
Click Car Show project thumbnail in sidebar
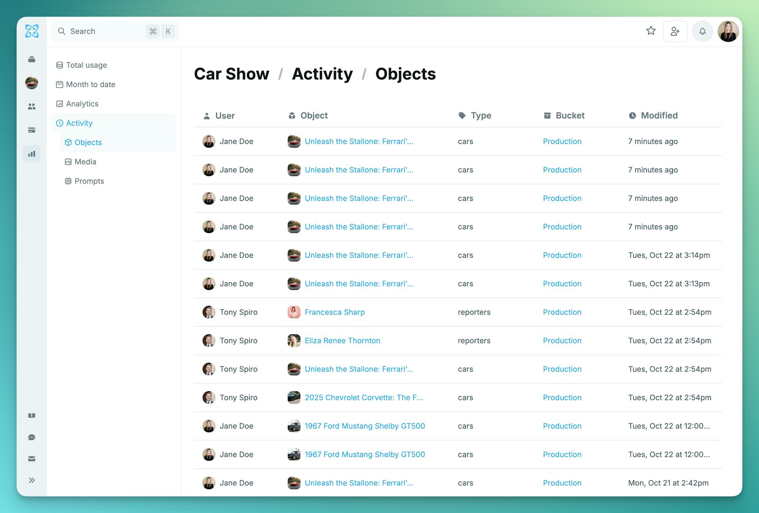point(32,83)
